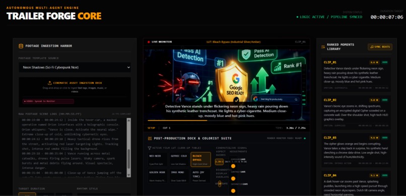Click the funnel icon beside Active Film LUT

[x=150, y=148]
